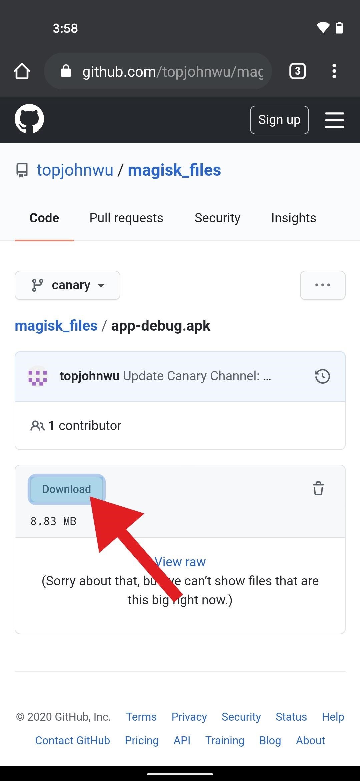Expand the canary branch dropdown
The image size is (360, 781).
pyautogui.click(x=67, y=285)
